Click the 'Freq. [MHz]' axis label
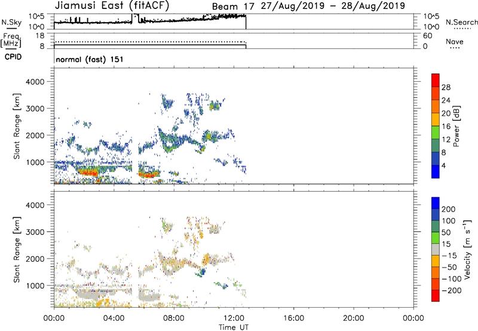478x331 pixels. pyautogui.click(x=11, y=40)
